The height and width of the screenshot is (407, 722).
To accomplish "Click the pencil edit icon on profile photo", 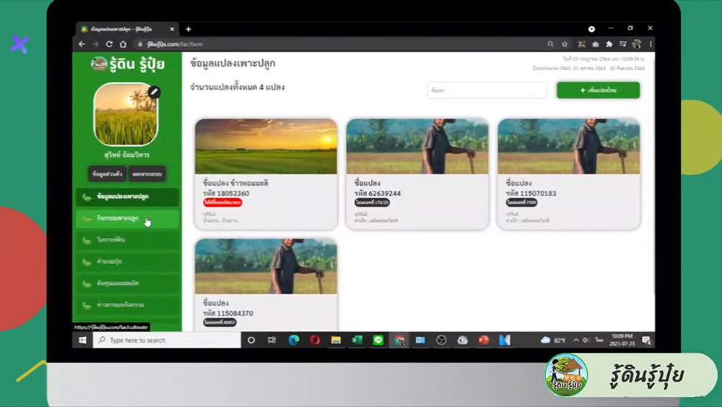I will (x=154, y=92).
